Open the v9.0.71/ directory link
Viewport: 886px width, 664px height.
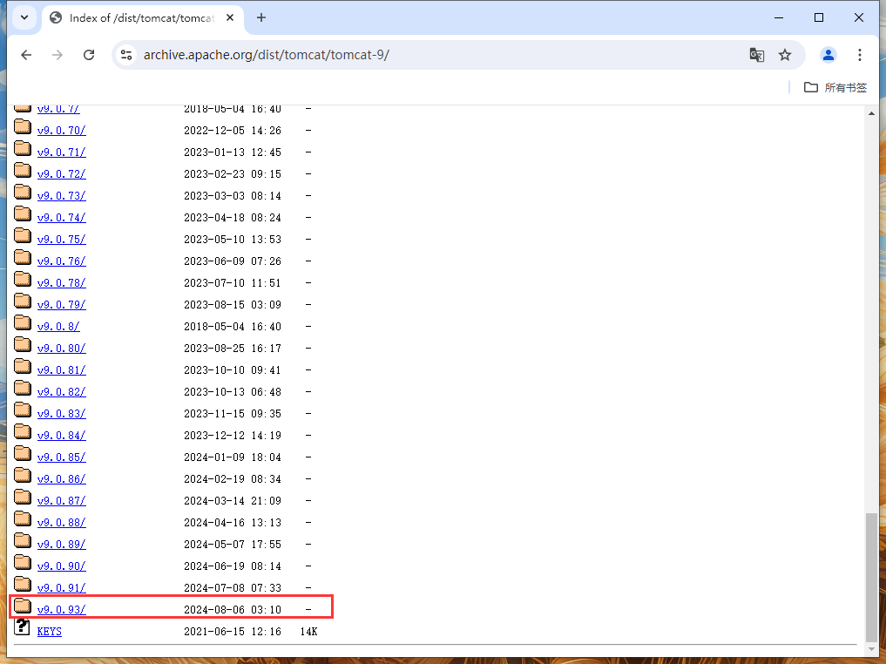click(x=62, y=152)
